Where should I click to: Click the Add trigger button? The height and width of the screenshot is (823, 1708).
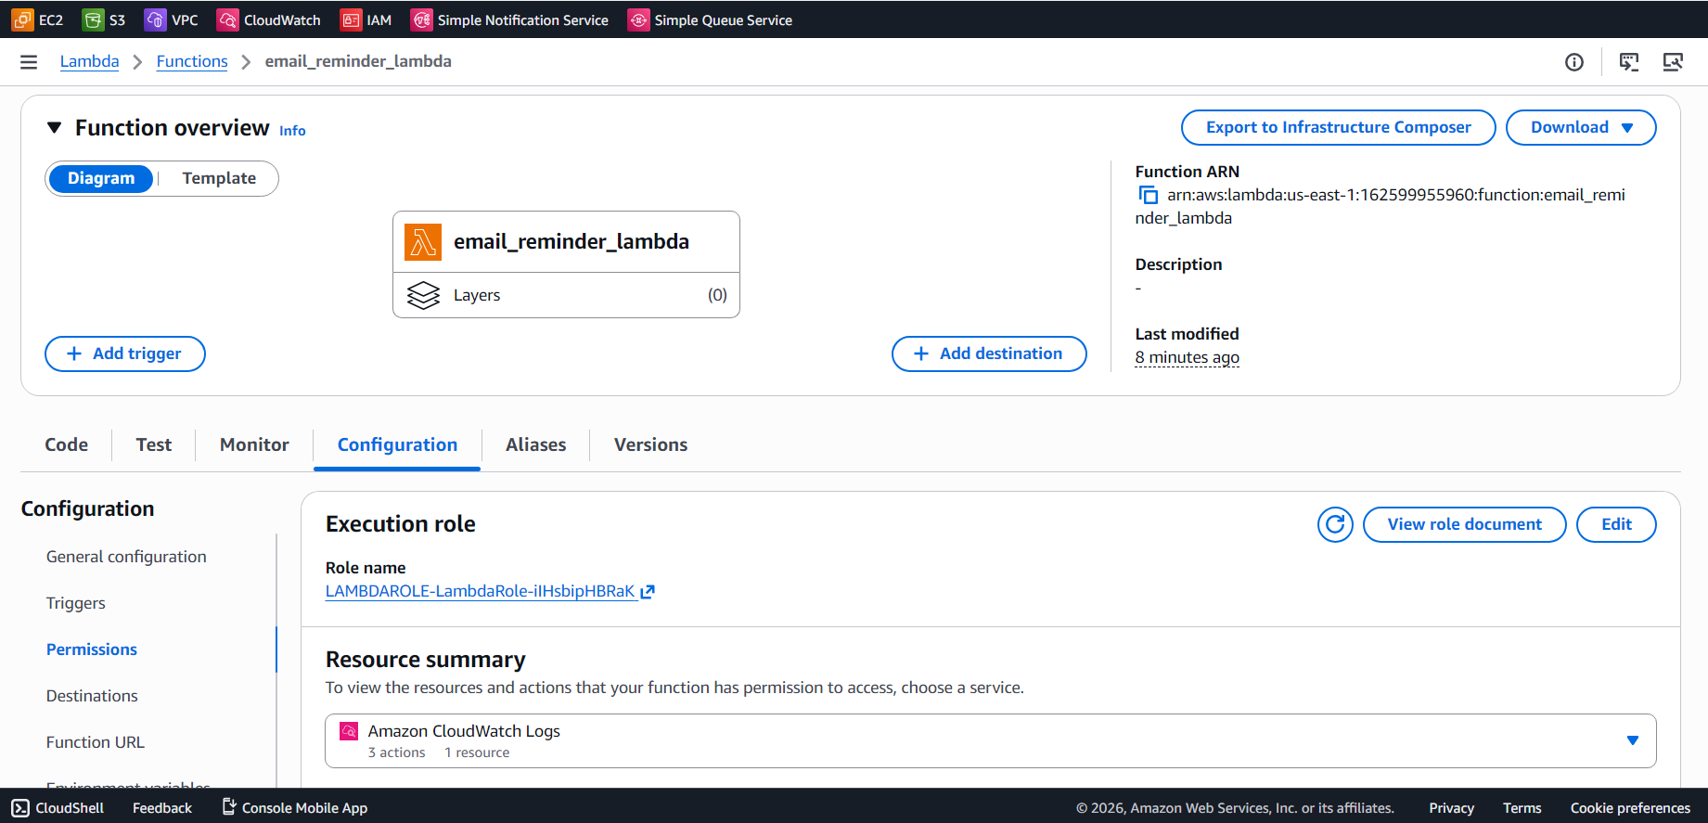point(125,354)
